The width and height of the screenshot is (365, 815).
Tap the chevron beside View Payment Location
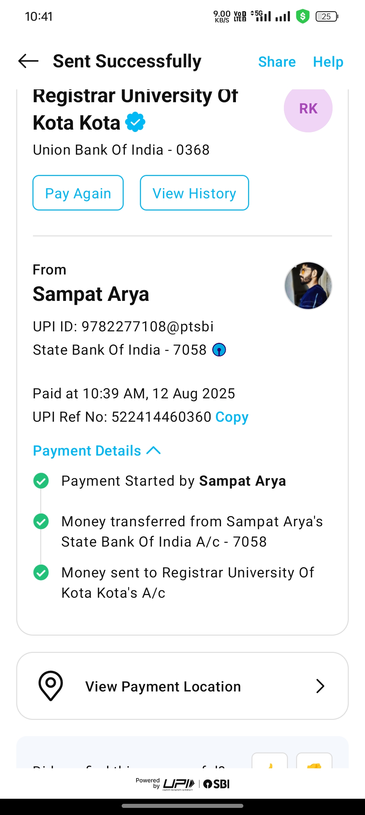[x=320, y=686]
